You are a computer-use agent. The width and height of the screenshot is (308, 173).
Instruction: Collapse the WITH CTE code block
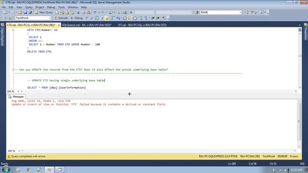pyautogui.click(x=13, y=30)
